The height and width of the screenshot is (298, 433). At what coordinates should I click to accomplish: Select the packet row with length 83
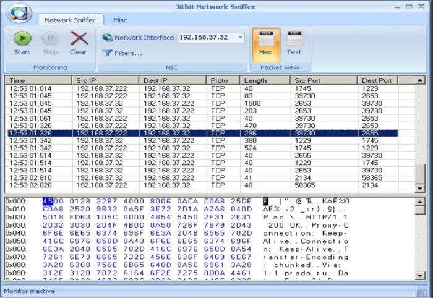[x=202, y=96]
